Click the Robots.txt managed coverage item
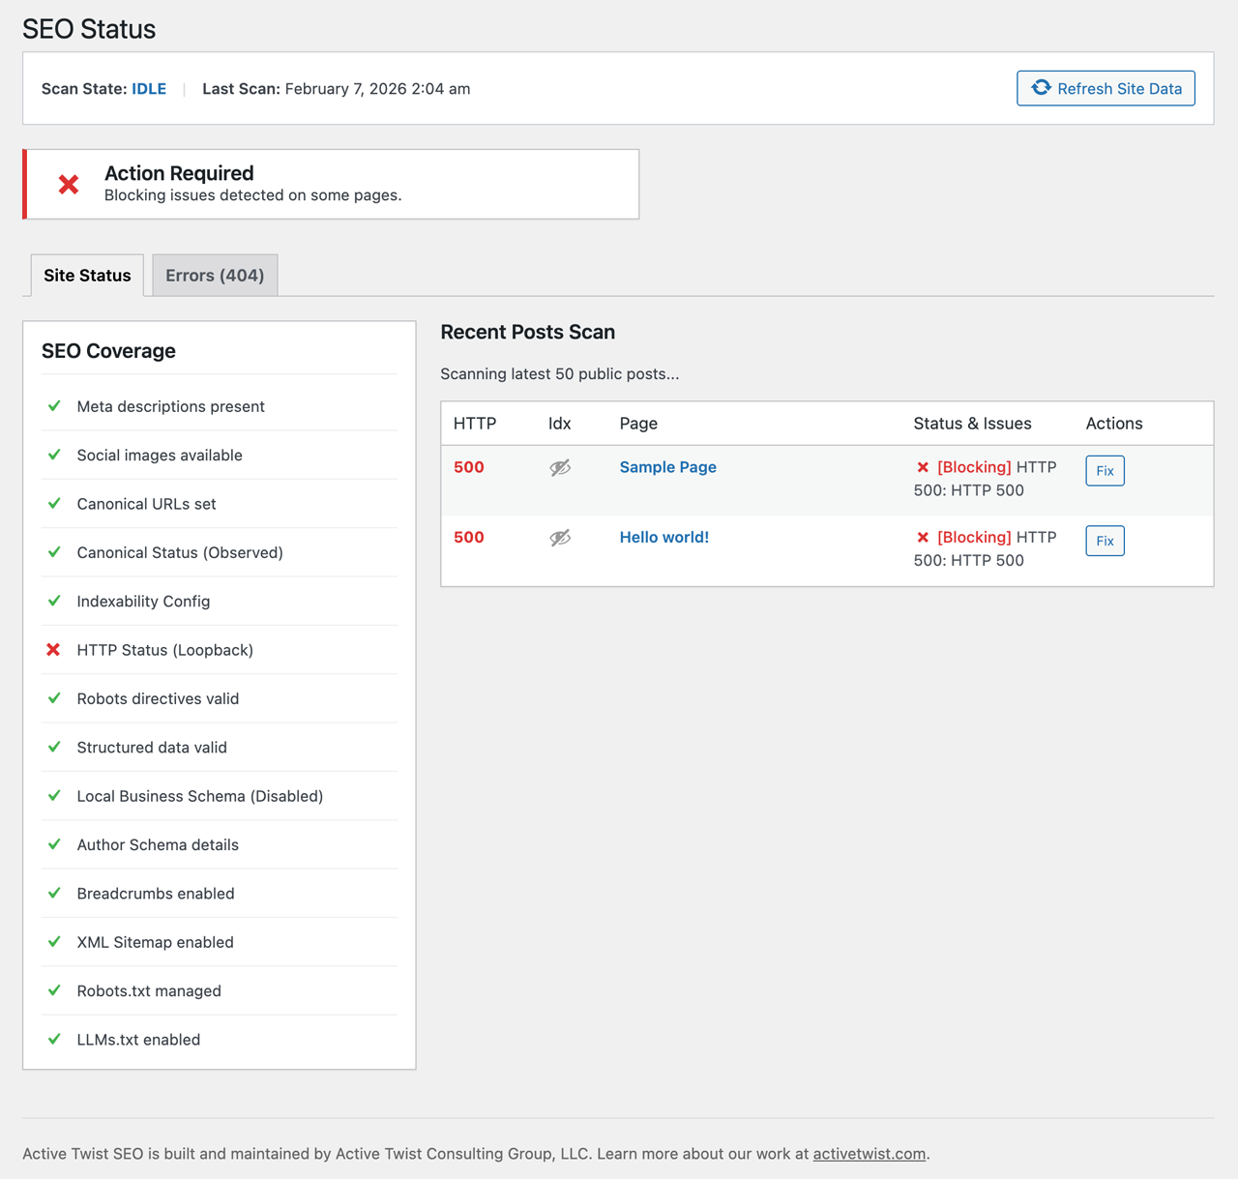The image size is (1238, 1179). pos(149,991)
